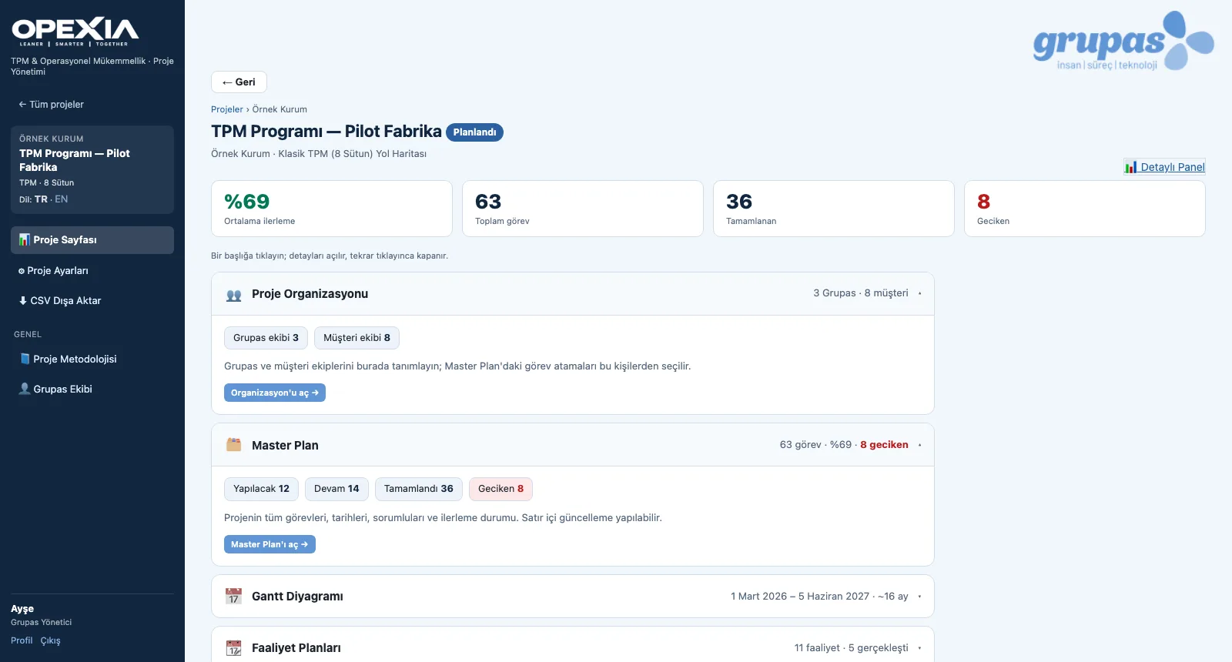This screenshot has height=662, width=1232.
Task: Click the Müşteri ekibi 8 chip
Action: (x=357, y=338)
